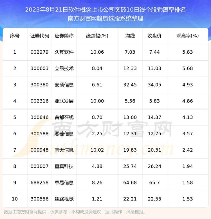Select stock code 003007
Screen dimensions: 211x219
pyautogui.click(x=39, y=166)
